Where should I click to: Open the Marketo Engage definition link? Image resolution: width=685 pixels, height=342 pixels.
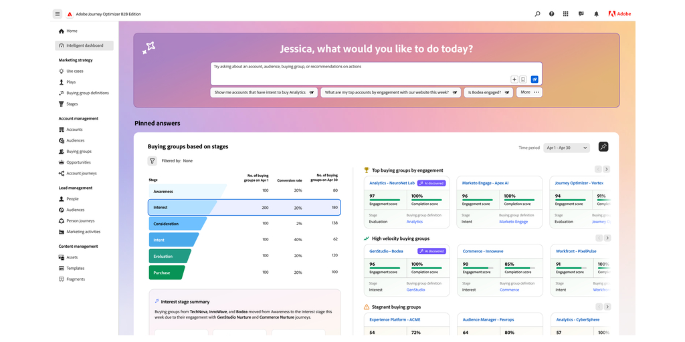tap(513, 222)
